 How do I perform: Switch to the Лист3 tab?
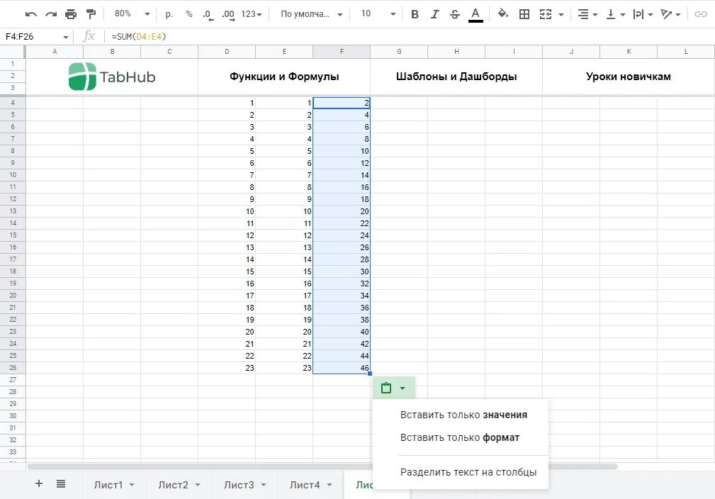[239, 485]
